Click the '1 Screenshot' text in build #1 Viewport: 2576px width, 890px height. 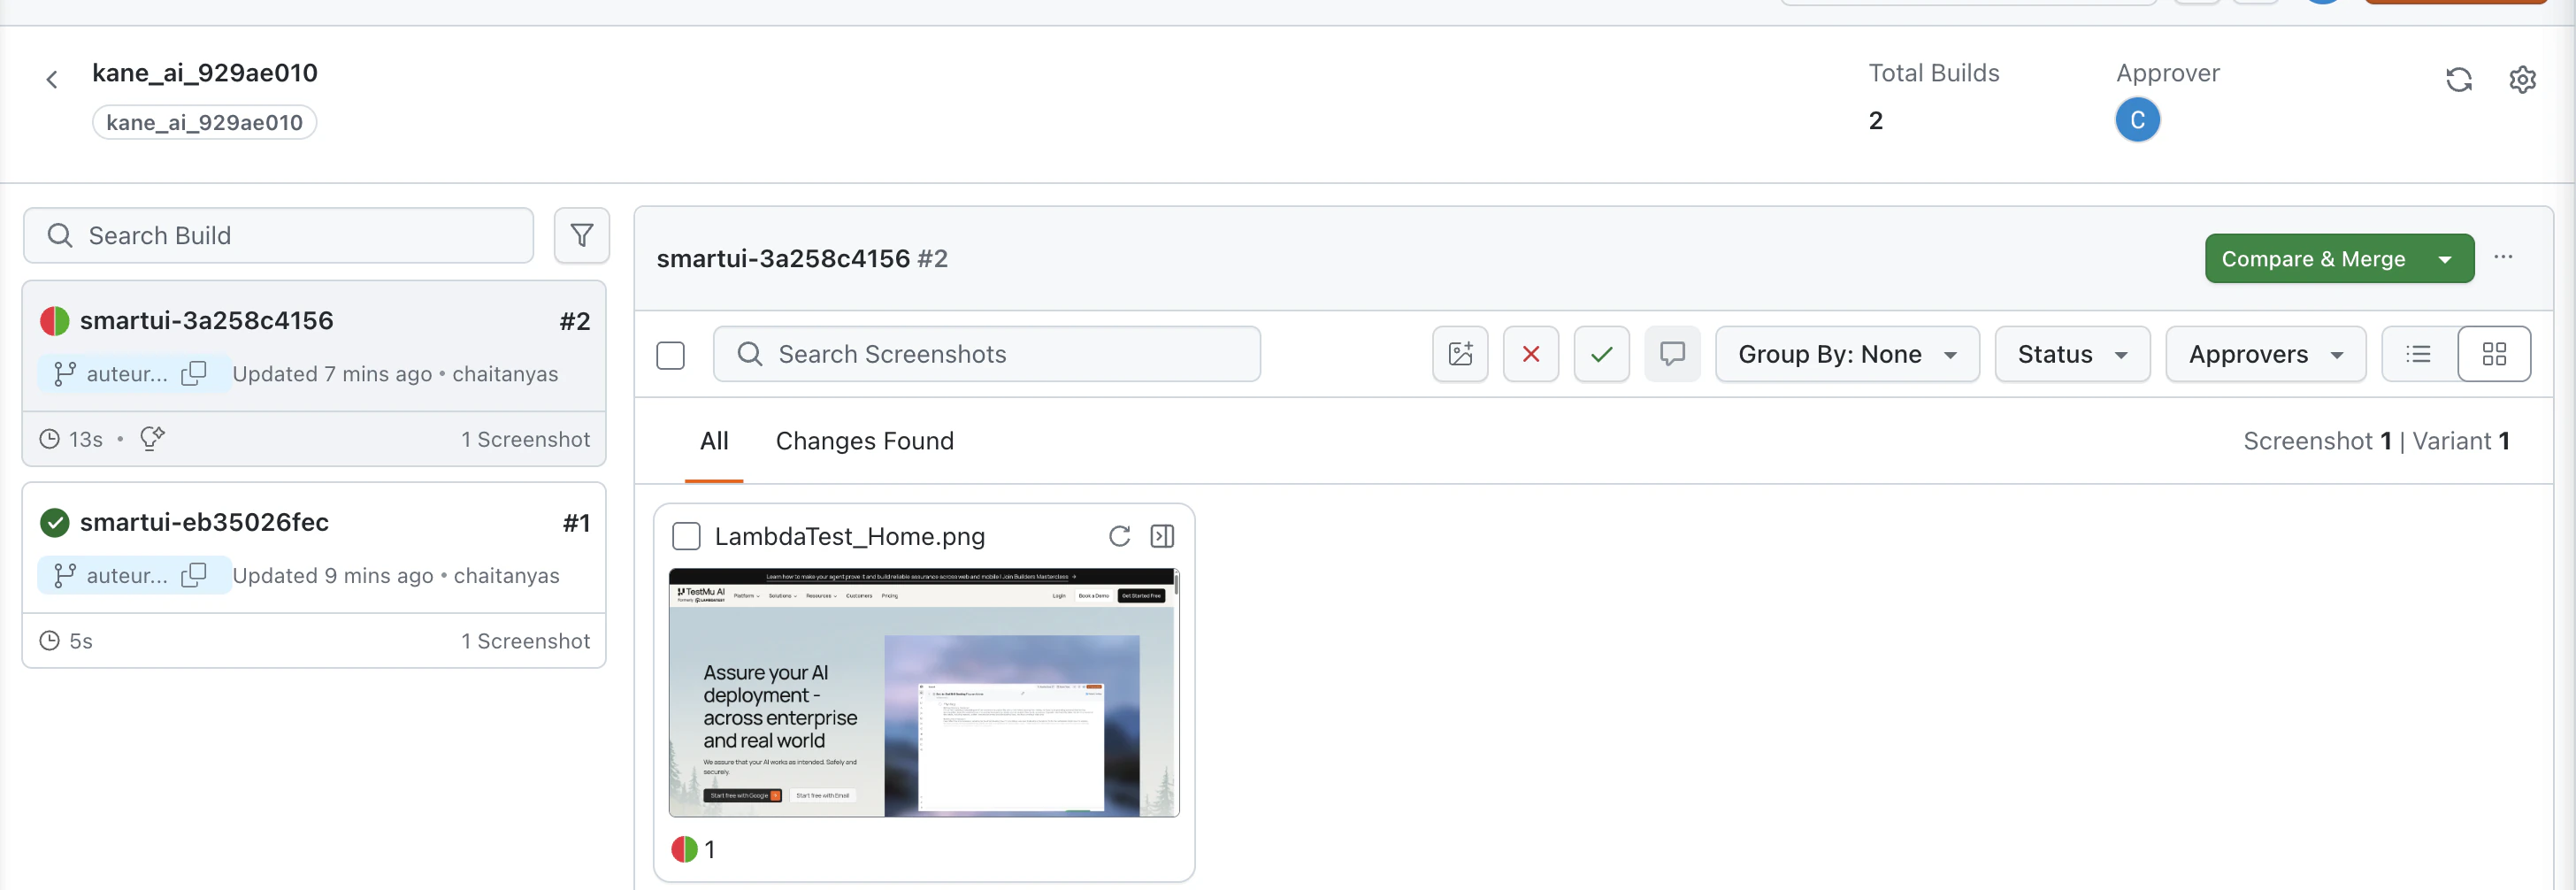coord(525,641)
